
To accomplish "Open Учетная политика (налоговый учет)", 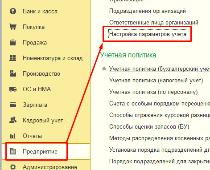I will (156, 81).
